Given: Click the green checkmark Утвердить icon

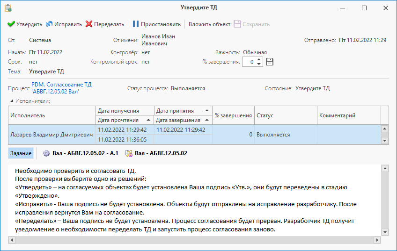Looking at the screenshot, I should click(x=11, y=24).
